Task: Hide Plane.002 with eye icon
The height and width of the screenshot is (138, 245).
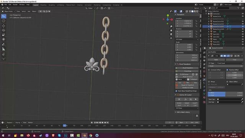Action: pos(243,44)
